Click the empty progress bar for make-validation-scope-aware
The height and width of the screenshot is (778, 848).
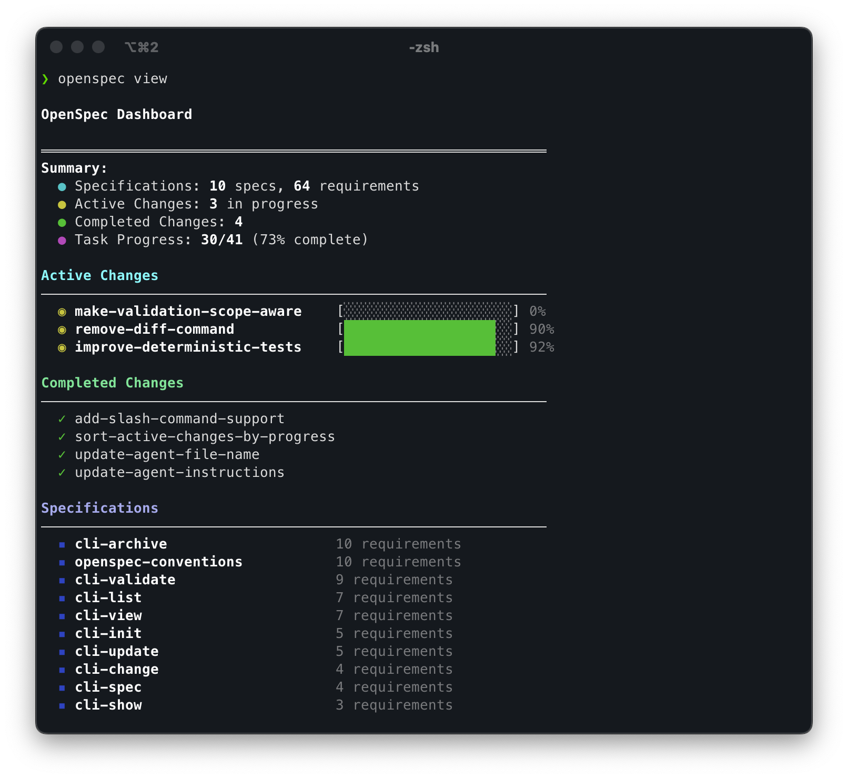(427, 312)
